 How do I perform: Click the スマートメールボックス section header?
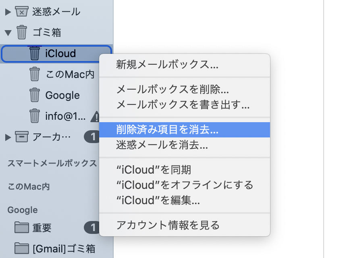click(x=52, y=163)
